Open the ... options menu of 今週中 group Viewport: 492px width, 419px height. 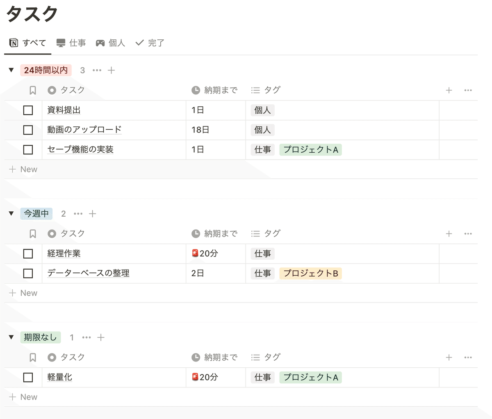[78, 213]
